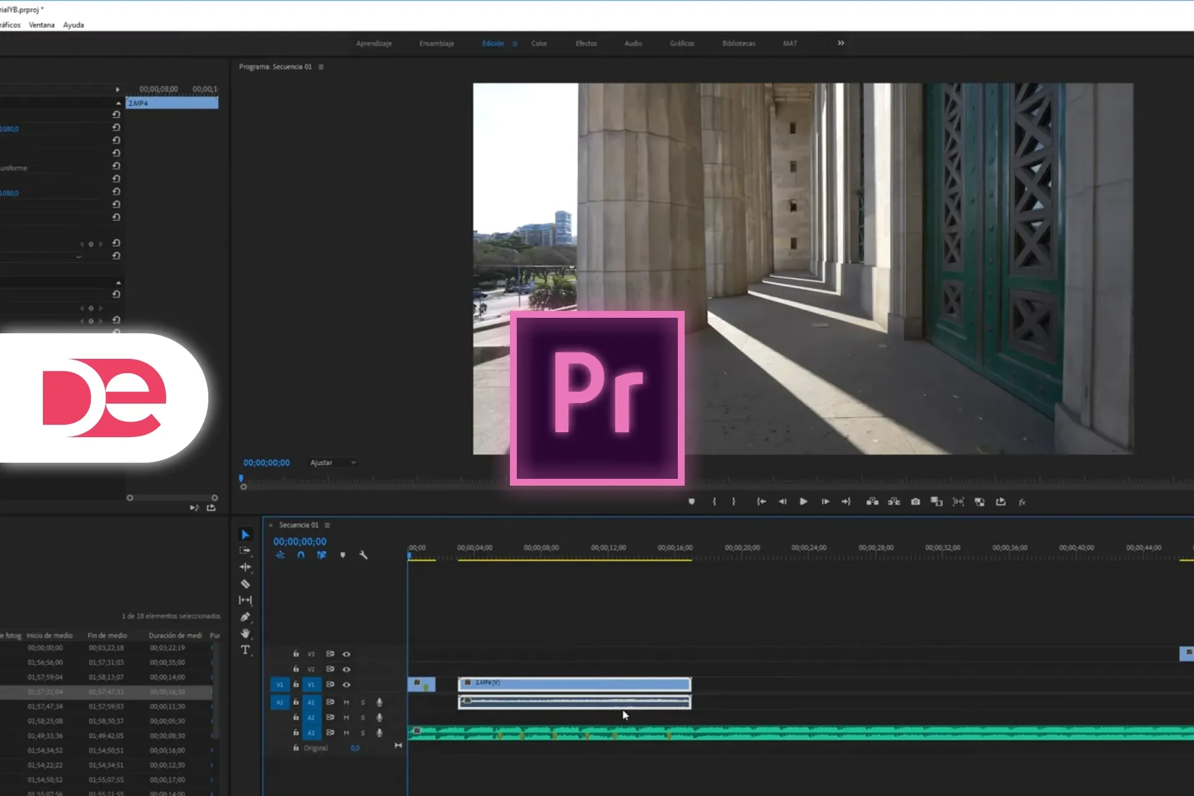Select the Type tool
Viewport: 1194px width, 796px height.
[245, 650]
